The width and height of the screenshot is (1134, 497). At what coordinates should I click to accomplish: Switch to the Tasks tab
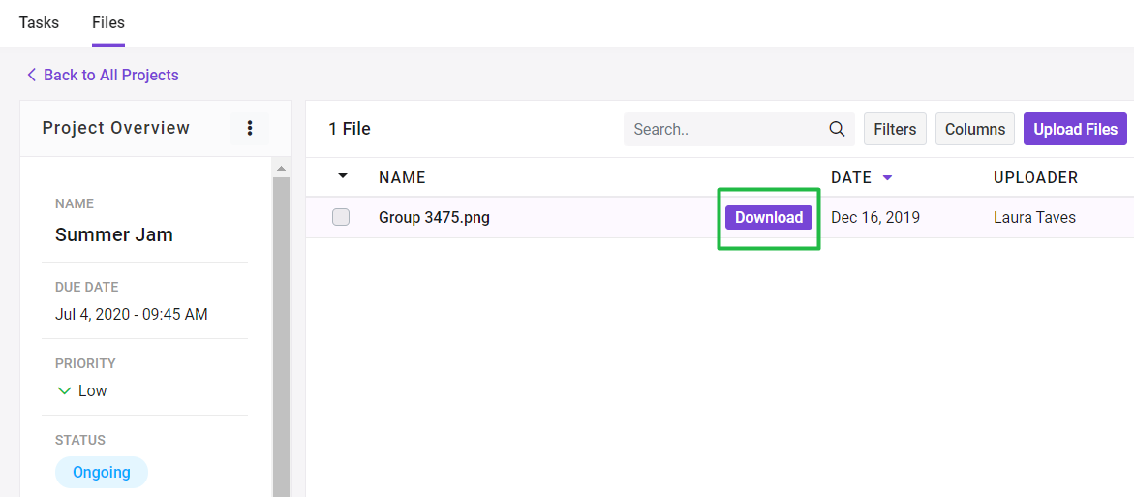pyautogui.click(x=39, y=22)
